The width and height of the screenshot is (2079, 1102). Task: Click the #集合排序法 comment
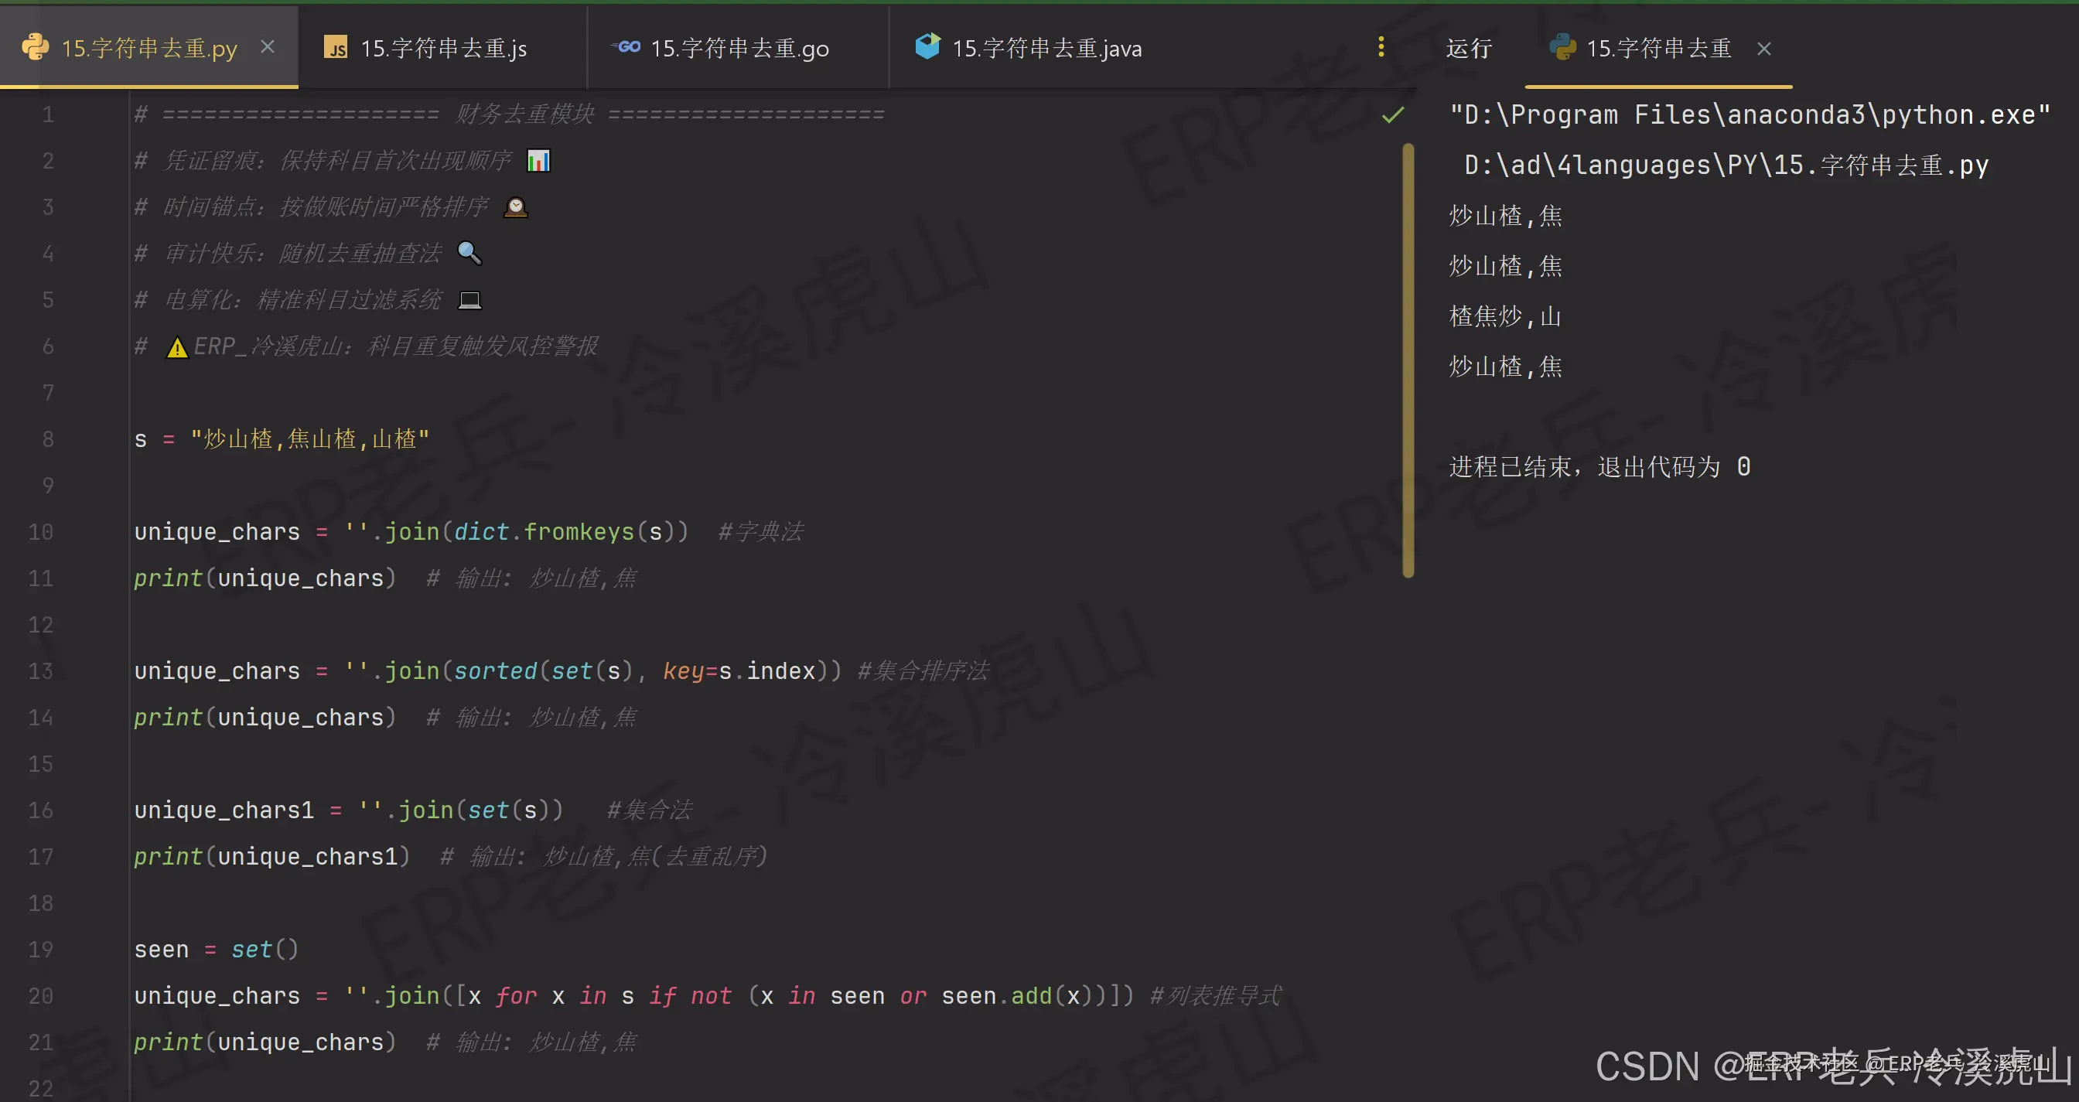(x=923, y=671)
